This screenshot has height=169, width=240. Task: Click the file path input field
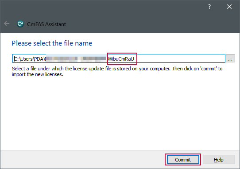(119, 58)
